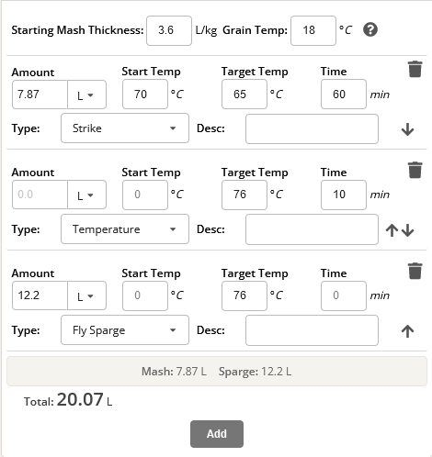Move the Strike step down
Viewport: 432px width, 457px height.
(x=407, y=129)
